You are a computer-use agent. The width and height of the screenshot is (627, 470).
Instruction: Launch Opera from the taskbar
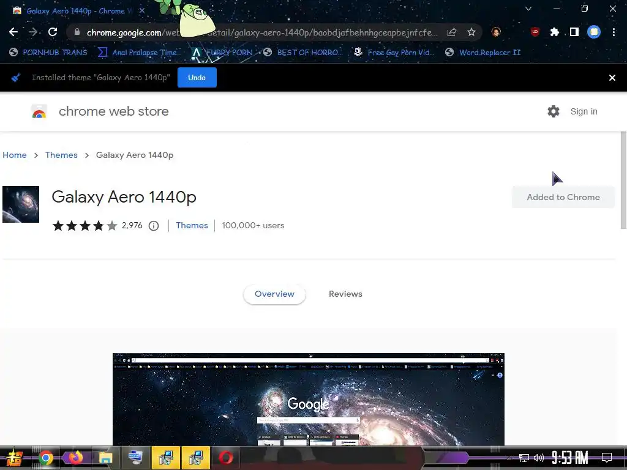click(226, 458)
